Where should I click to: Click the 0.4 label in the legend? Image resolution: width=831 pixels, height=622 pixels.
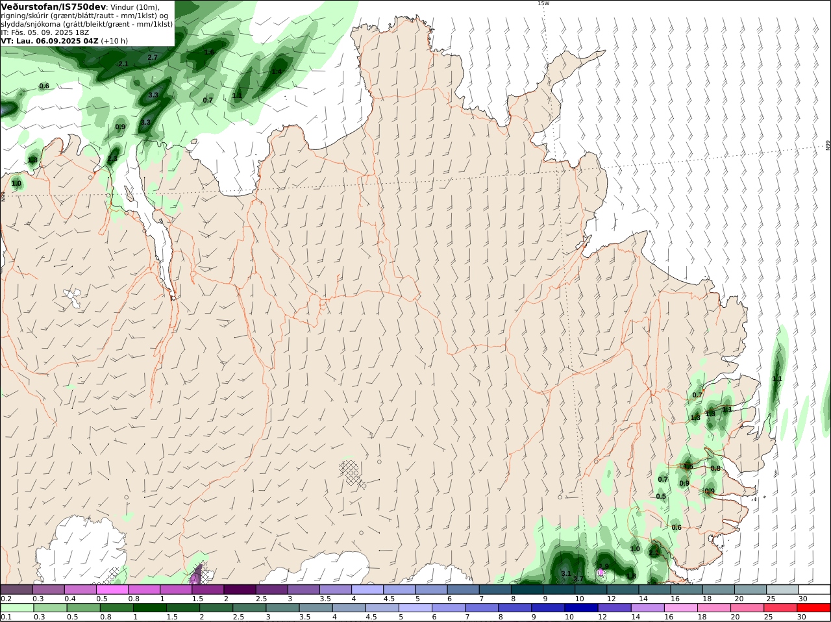pyautogui.click(x=70, y=599)
